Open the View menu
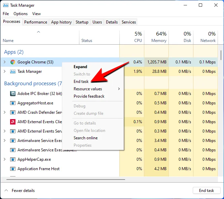Screen dimensions: 224x199 coord(36,14)
